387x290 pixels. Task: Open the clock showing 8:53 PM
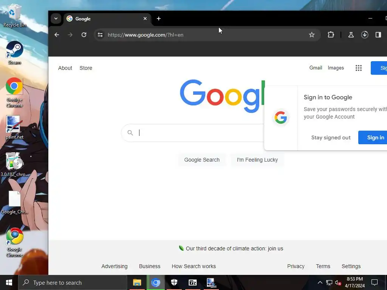(x=354, y=282)
